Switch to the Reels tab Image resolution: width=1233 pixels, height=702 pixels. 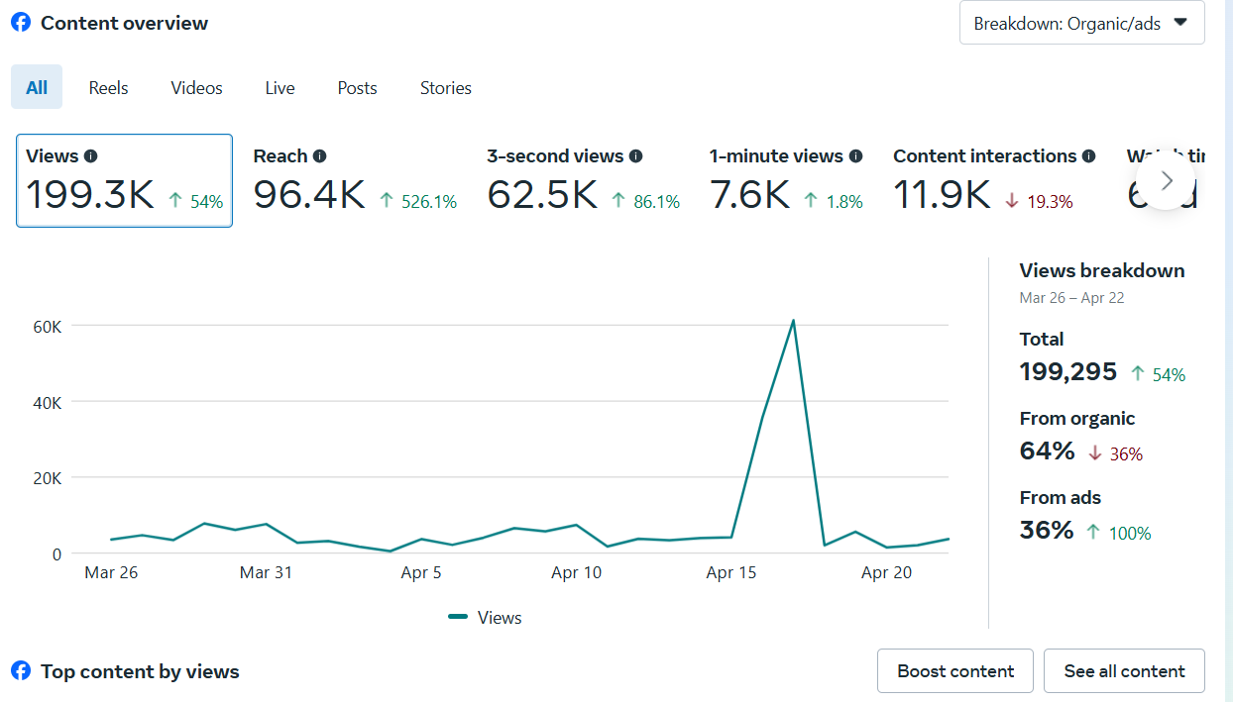108,87
